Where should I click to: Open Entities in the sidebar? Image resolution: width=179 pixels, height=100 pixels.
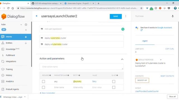coord(9,43)
